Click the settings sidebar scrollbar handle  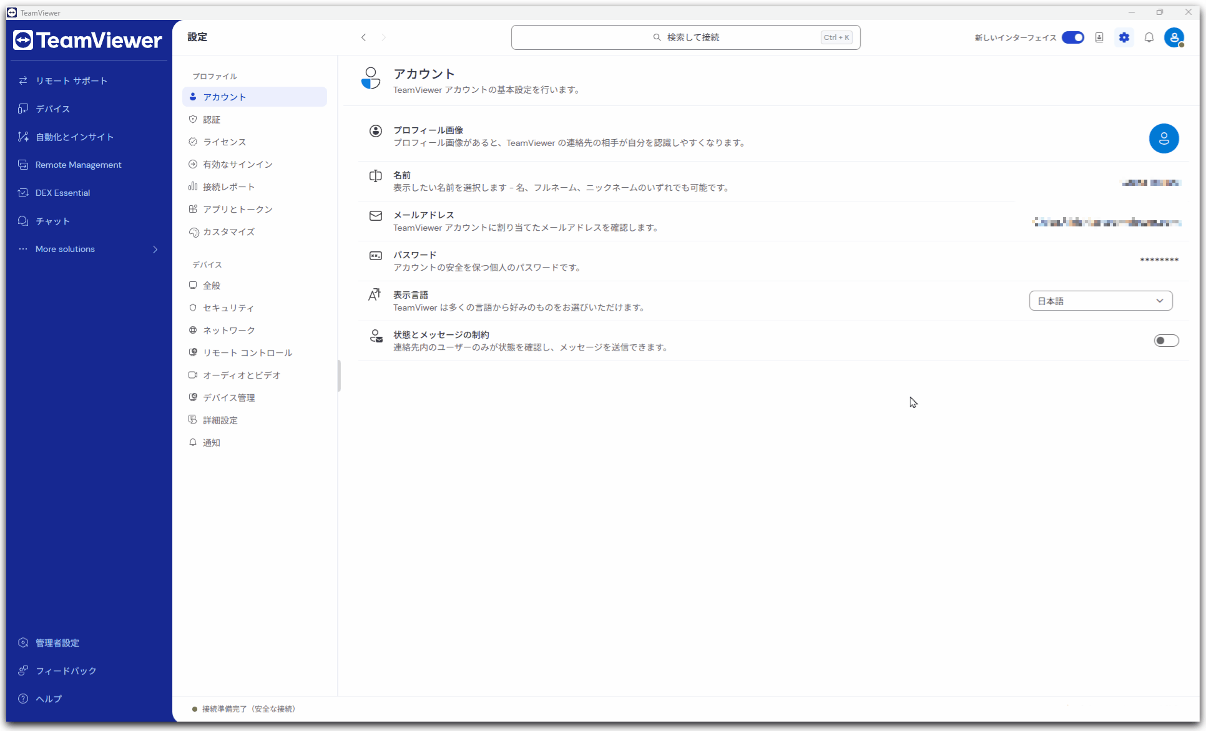click(x=340, y=375)
